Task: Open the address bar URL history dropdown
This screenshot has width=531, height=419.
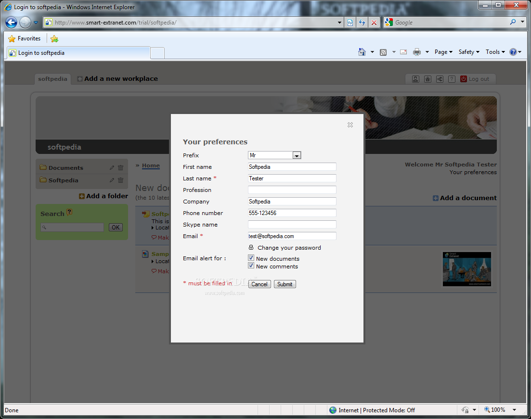Action: (339, 23)
